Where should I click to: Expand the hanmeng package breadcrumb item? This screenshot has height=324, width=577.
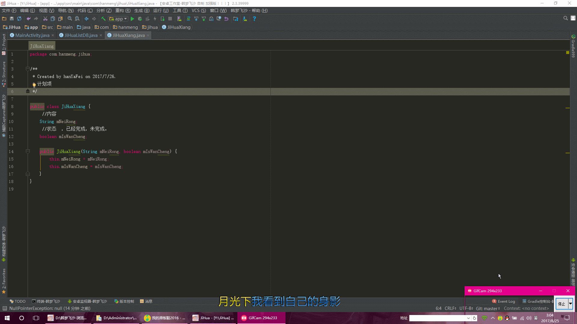[128, 27]
